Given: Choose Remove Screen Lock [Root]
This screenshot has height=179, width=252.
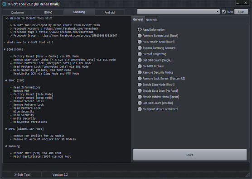Looking at the screenshot, I should [x=158, y=36].
